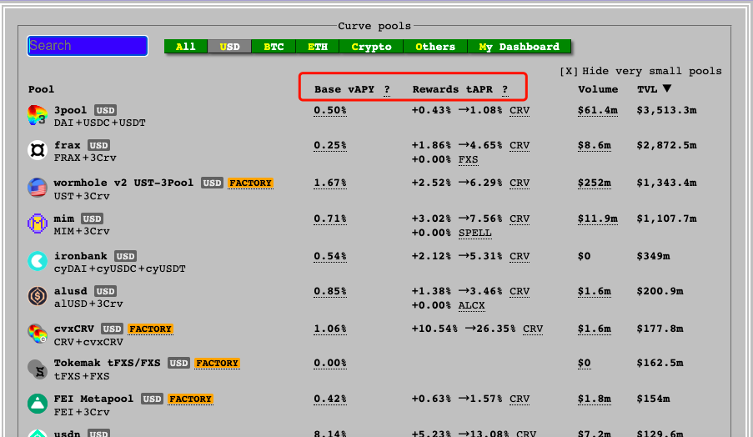Click the CRV reward link in 3pool row
Image resolution: width=753 pixels, height=437 pixels.
(x=520, y=110)
